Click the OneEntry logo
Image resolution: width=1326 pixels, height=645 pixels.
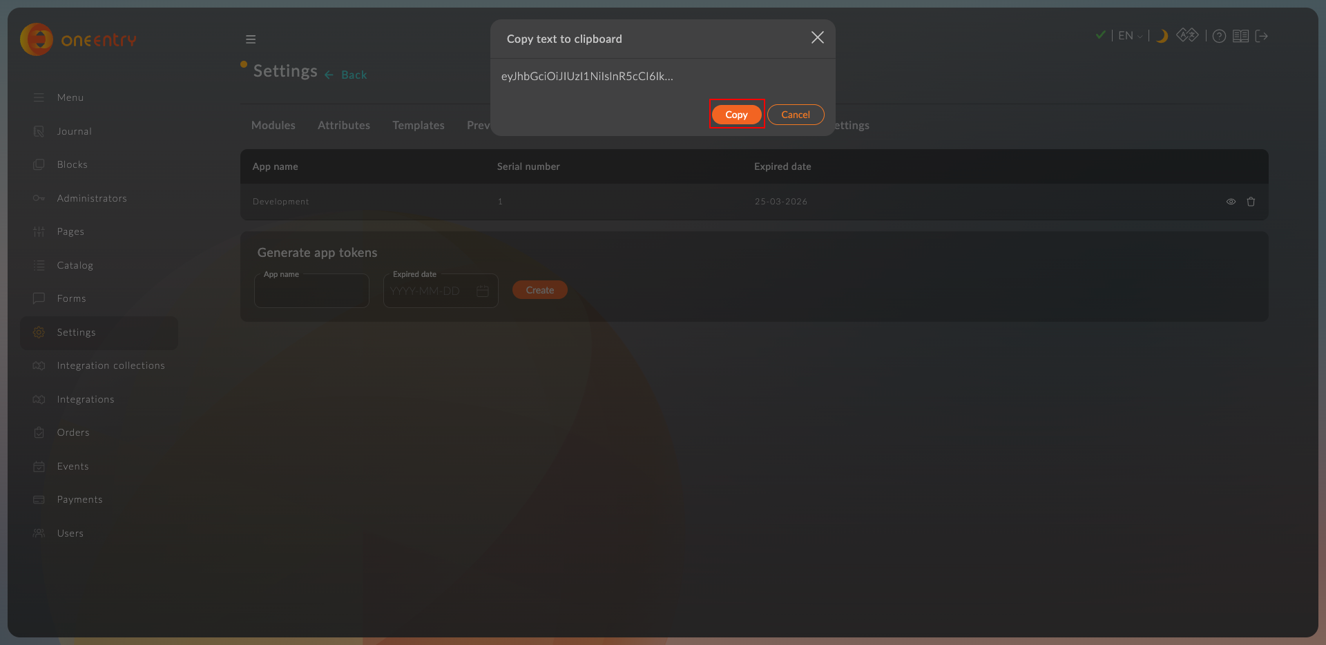79,39
